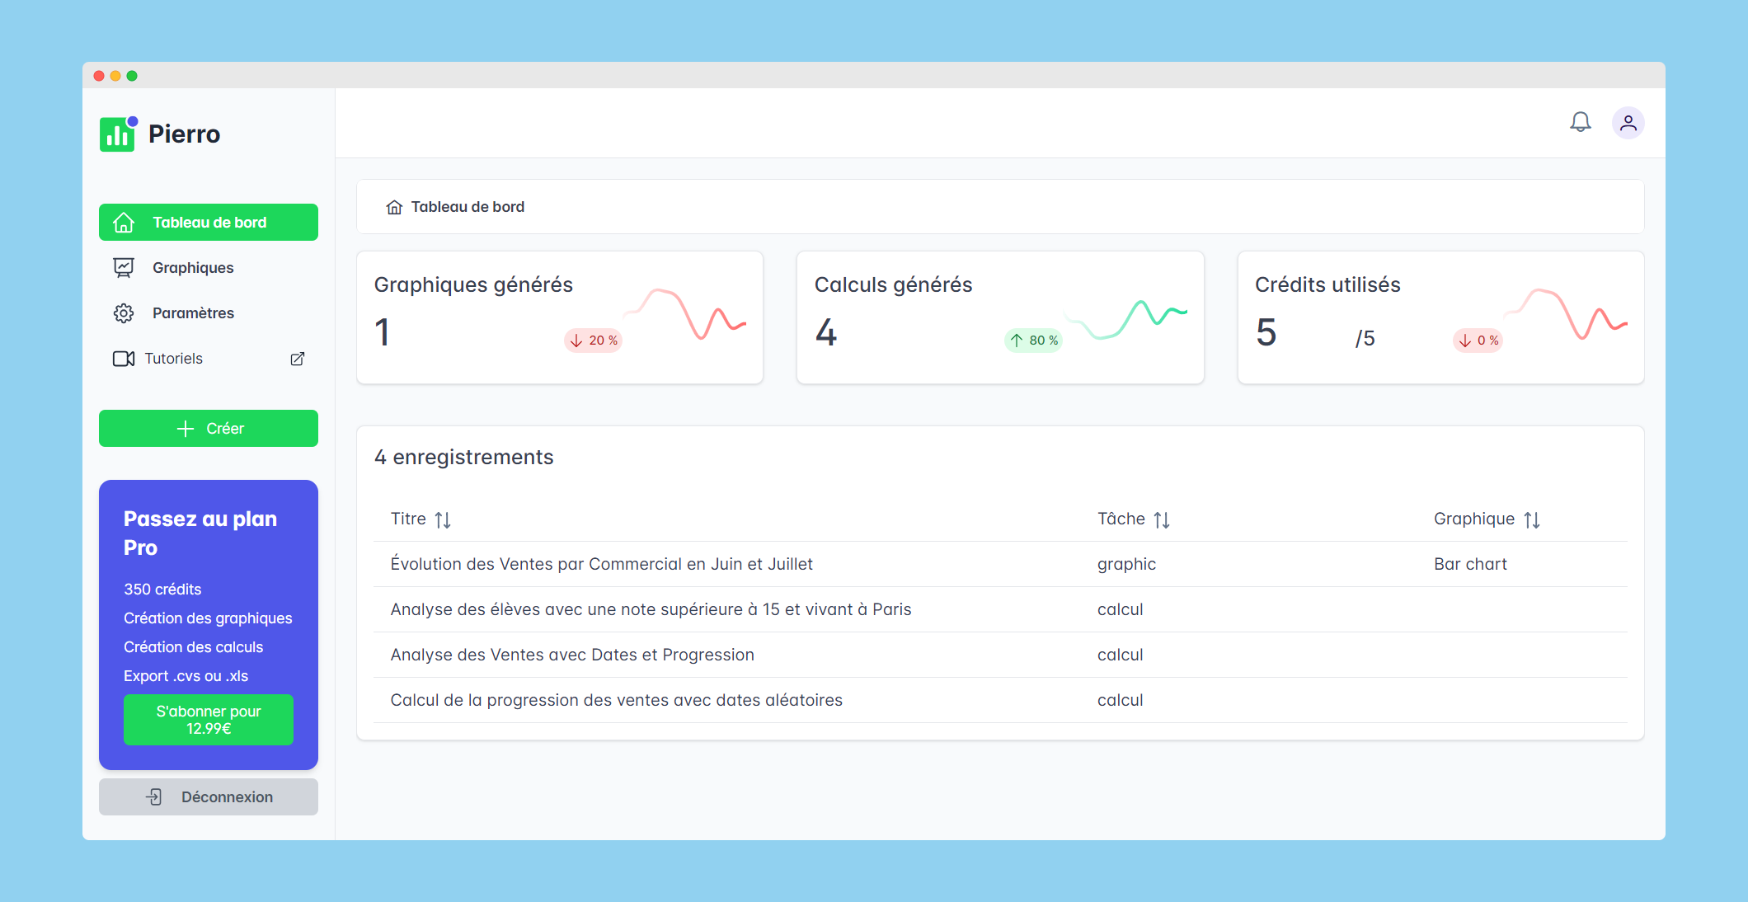Image resolution: width=1748 pixels, height=902 pixels.
Task: Click the Déconnexion logout button
Action: 209,797
